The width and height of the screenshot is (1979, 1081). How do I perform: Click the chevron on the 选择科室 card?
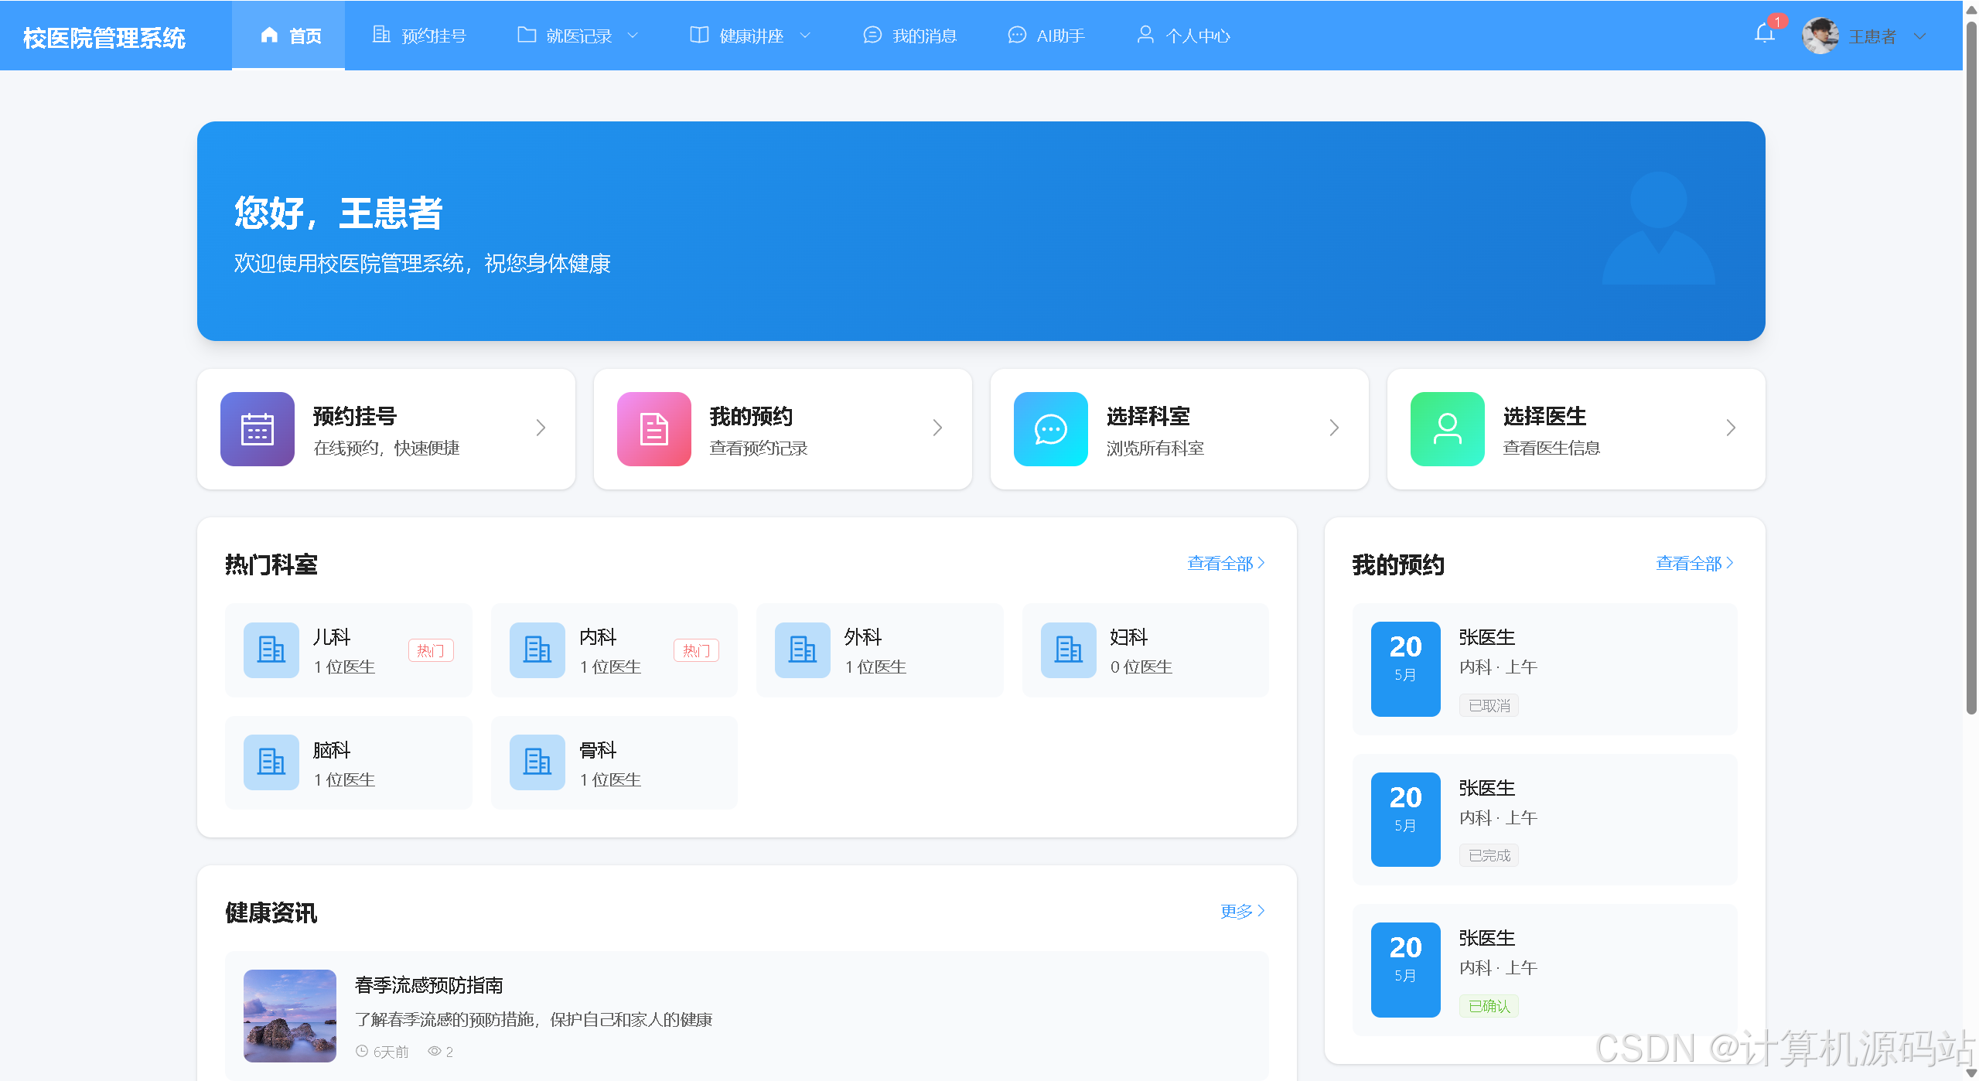pyautogui.click(x=1335, y=428)
